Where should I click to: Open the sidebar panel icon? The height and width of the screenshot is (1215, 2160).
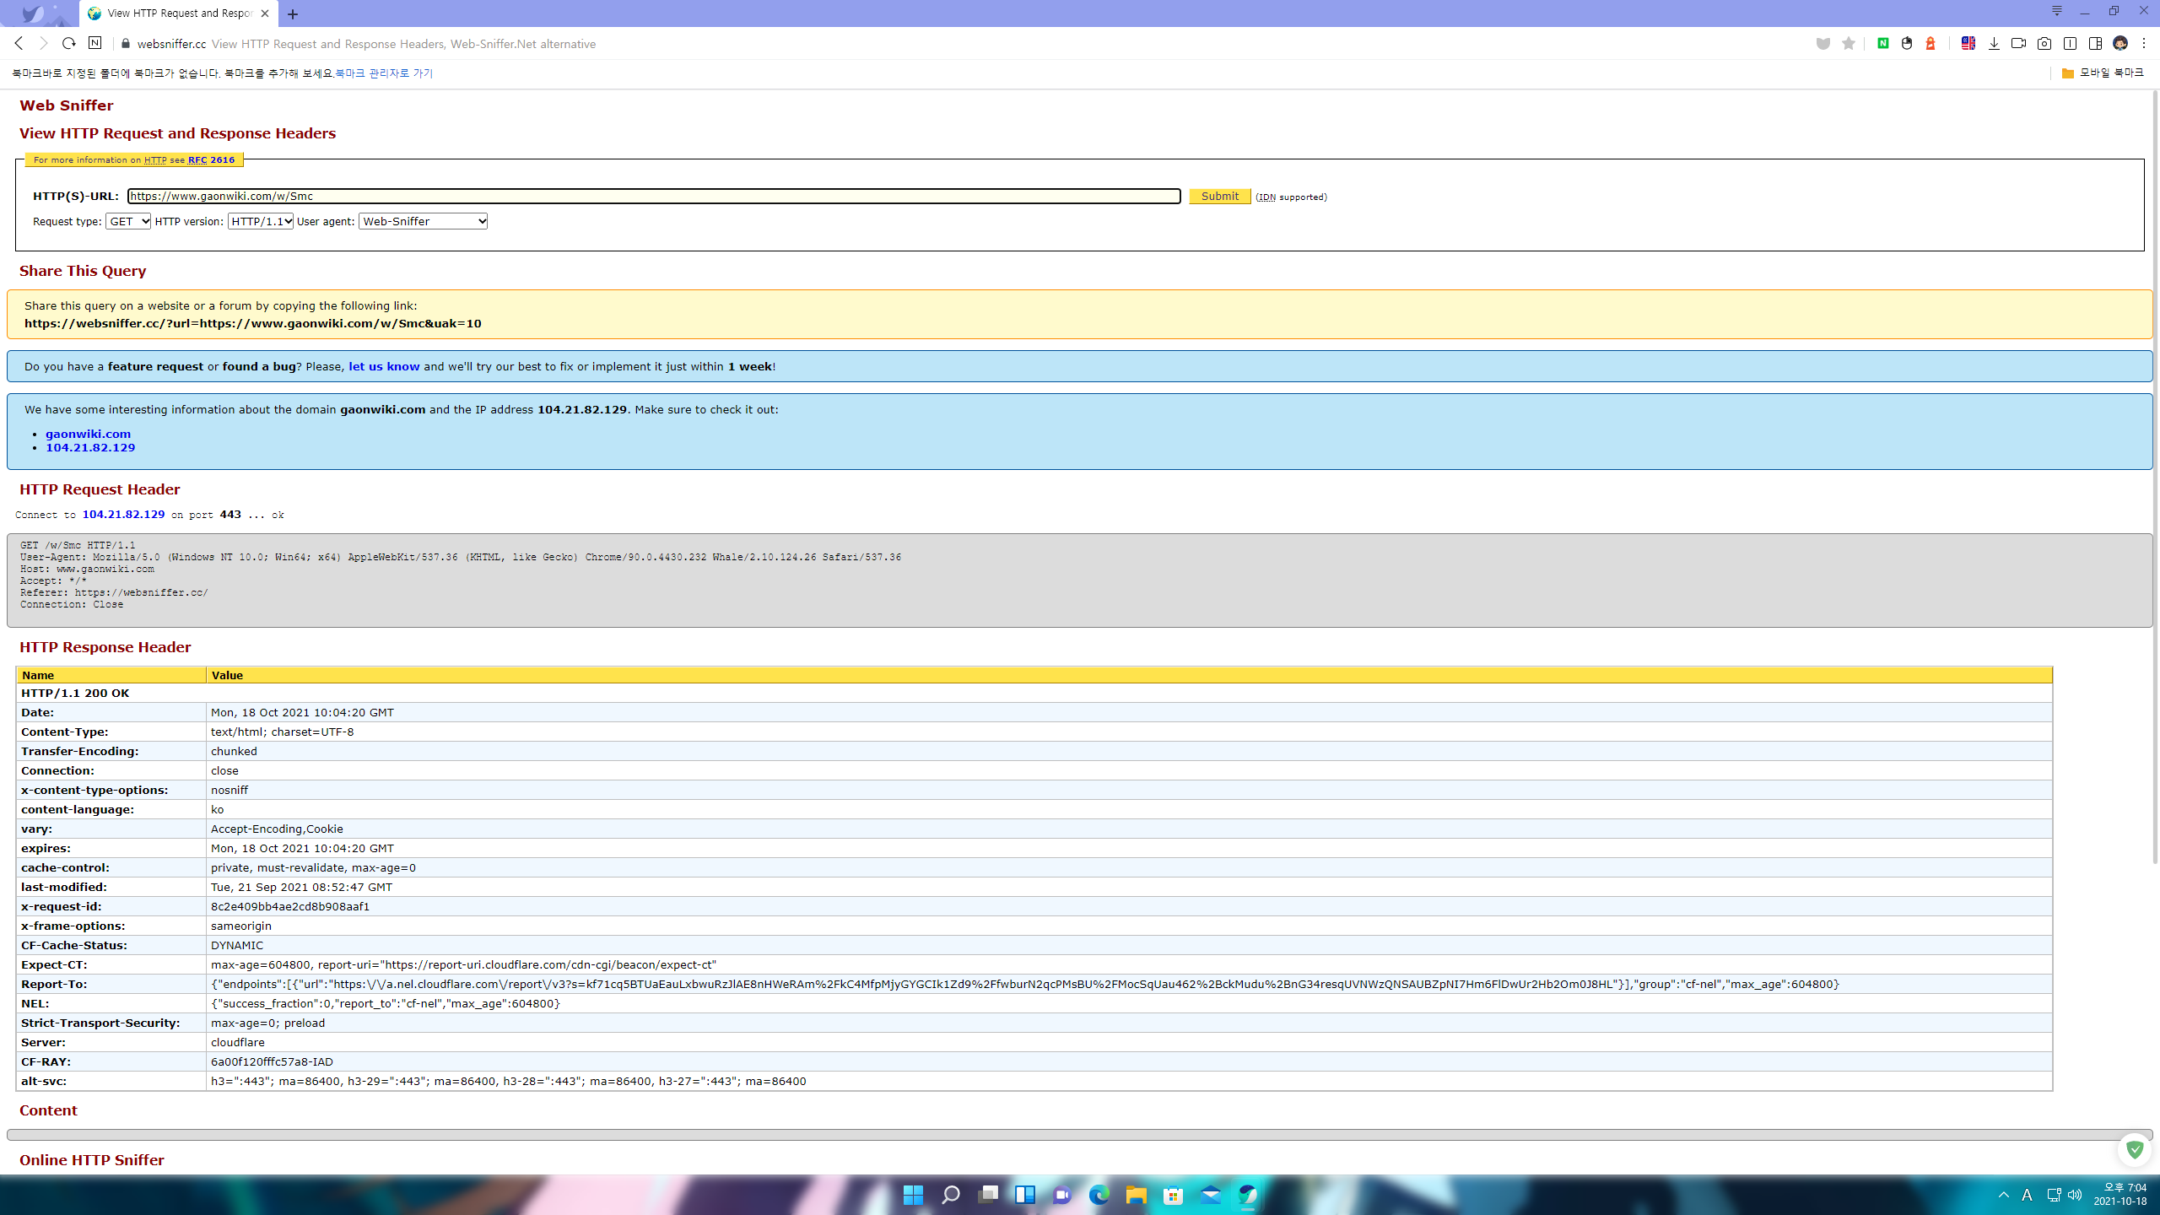(x=2095, y=43)
